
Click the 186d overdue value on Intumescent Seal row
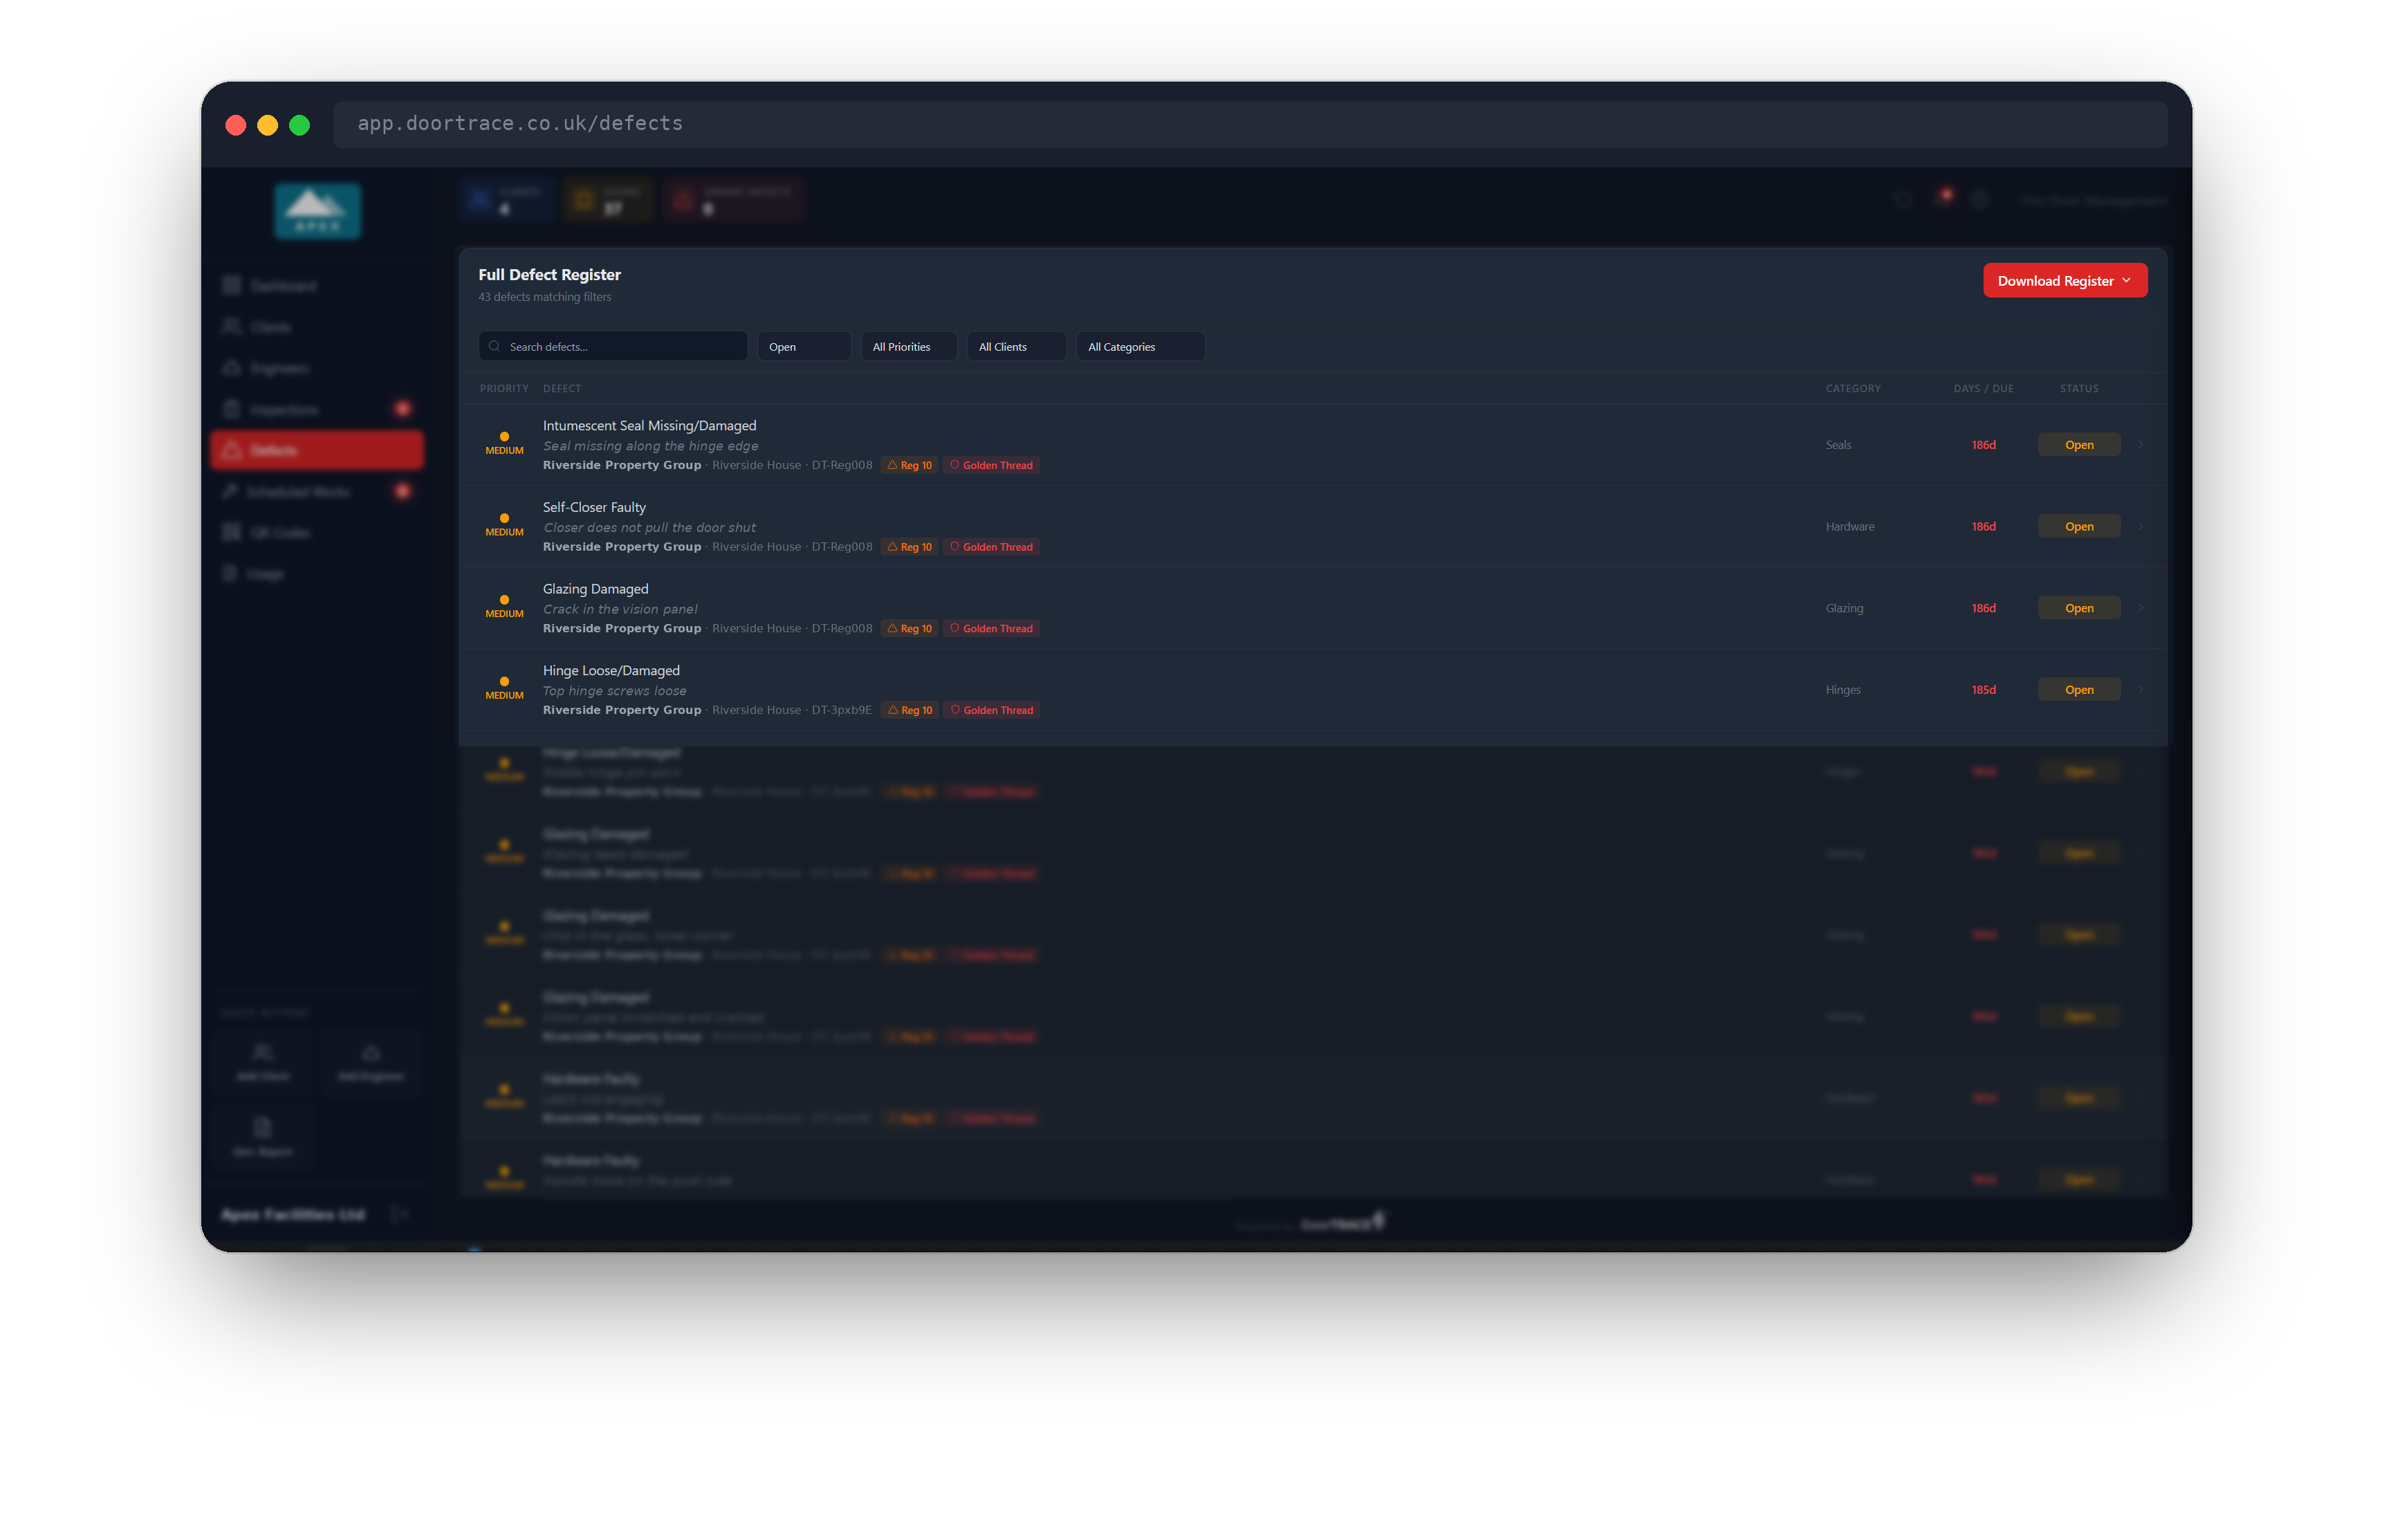(x=1983, y=445)
